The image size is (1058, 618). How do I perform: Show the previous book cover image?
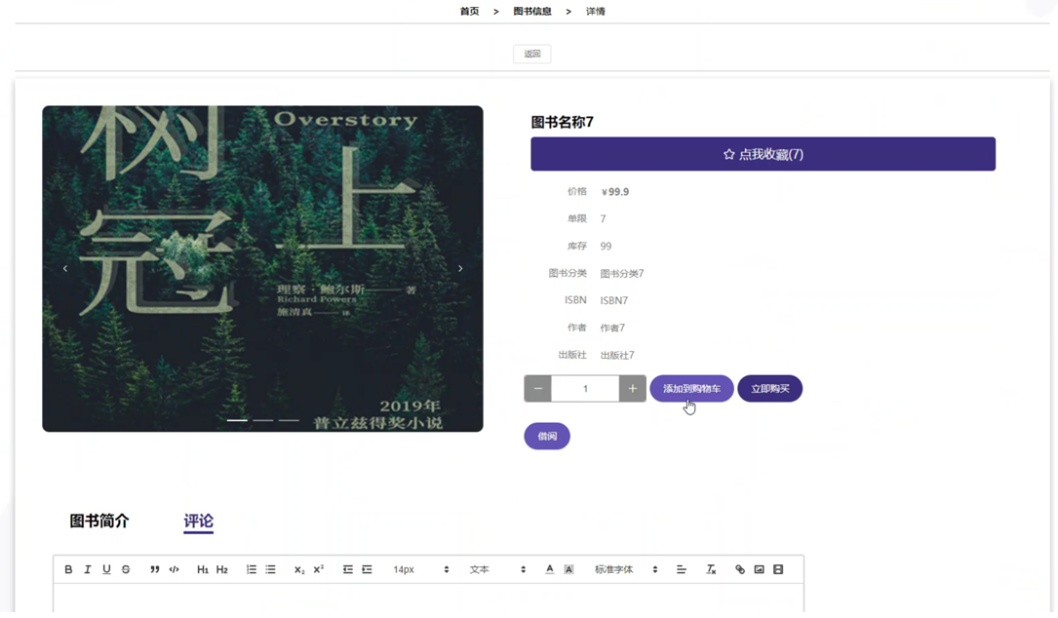pyautogui.click(x=64, y=268)
